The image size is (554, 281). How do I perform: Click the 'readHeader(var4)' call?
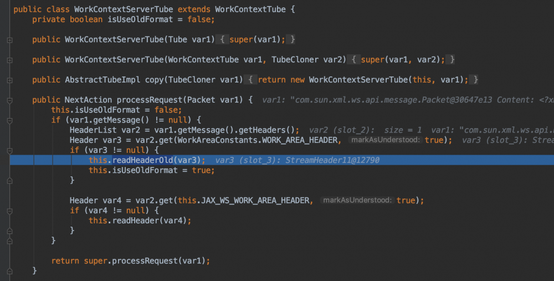[x=150, y=221]
